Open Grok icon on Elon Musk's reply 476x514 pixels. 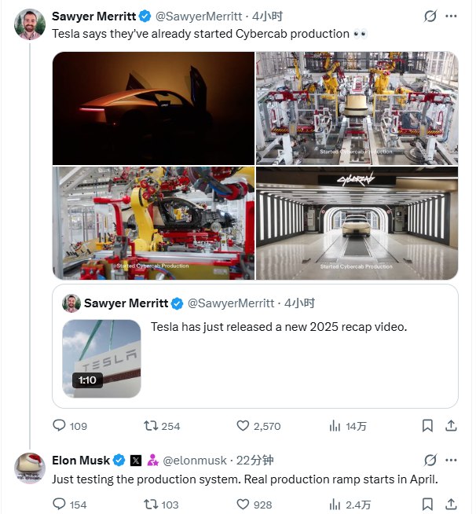click(430, 460)
